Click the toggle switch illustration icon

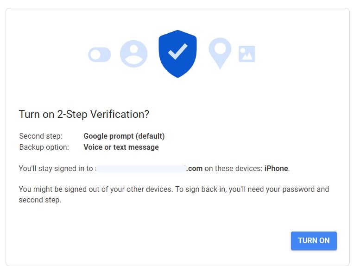100,55
